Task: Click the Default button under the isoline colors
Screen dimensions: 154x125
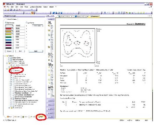Action: tap(9, 51)
